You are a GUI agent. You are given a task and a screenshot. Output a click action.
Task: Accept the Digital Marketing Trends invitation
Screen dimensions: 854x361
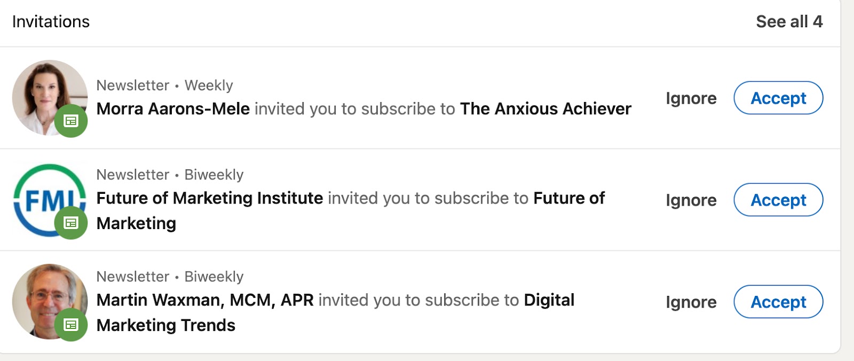pos(778,302)
